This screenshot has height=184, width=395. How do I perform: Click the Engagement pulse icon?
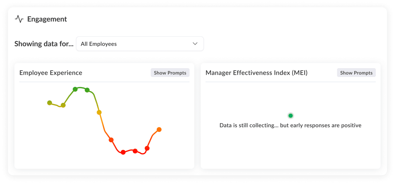pyautogui.click(x=19, y=19)
